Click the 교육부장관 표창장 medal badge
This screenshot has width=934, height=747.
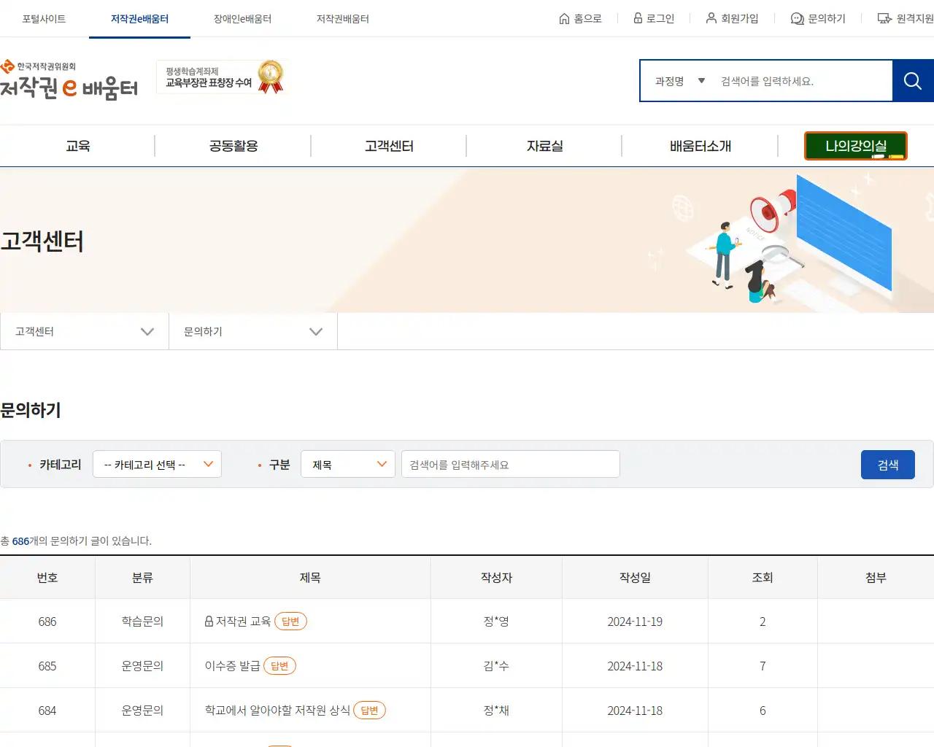pos(222,77)
